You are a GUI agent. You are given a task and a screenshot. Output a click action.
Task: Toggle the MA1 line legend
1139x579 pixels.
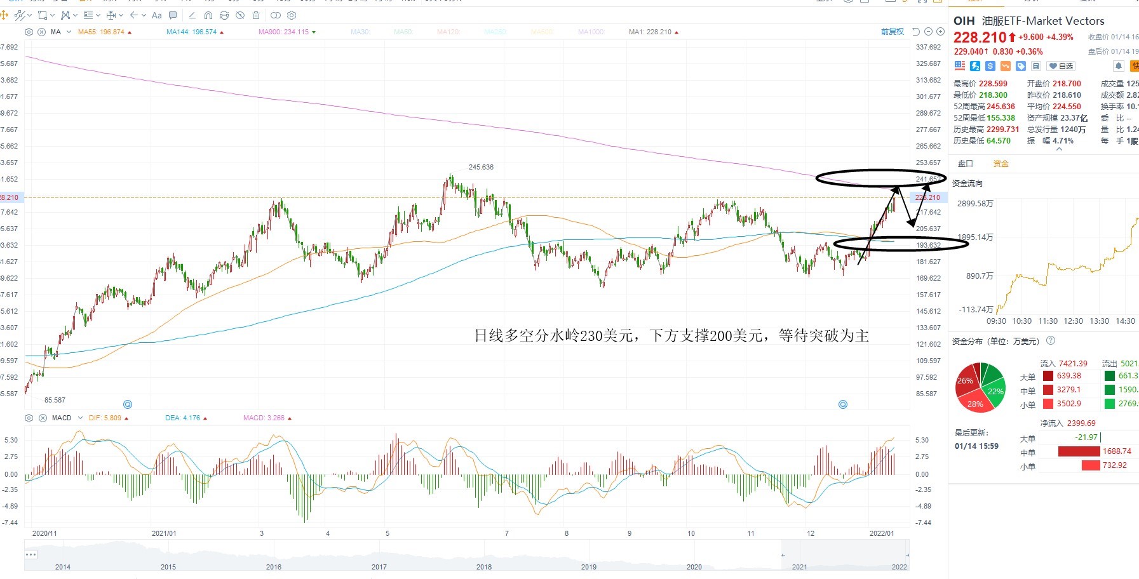tap(650, 32)
